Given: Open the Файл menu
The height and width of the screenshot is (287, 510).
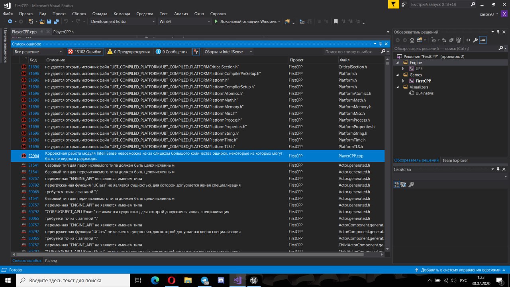Looking at the screenshot, I should point(8,14).
